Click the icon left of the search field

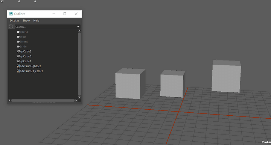tap(11, 27)
